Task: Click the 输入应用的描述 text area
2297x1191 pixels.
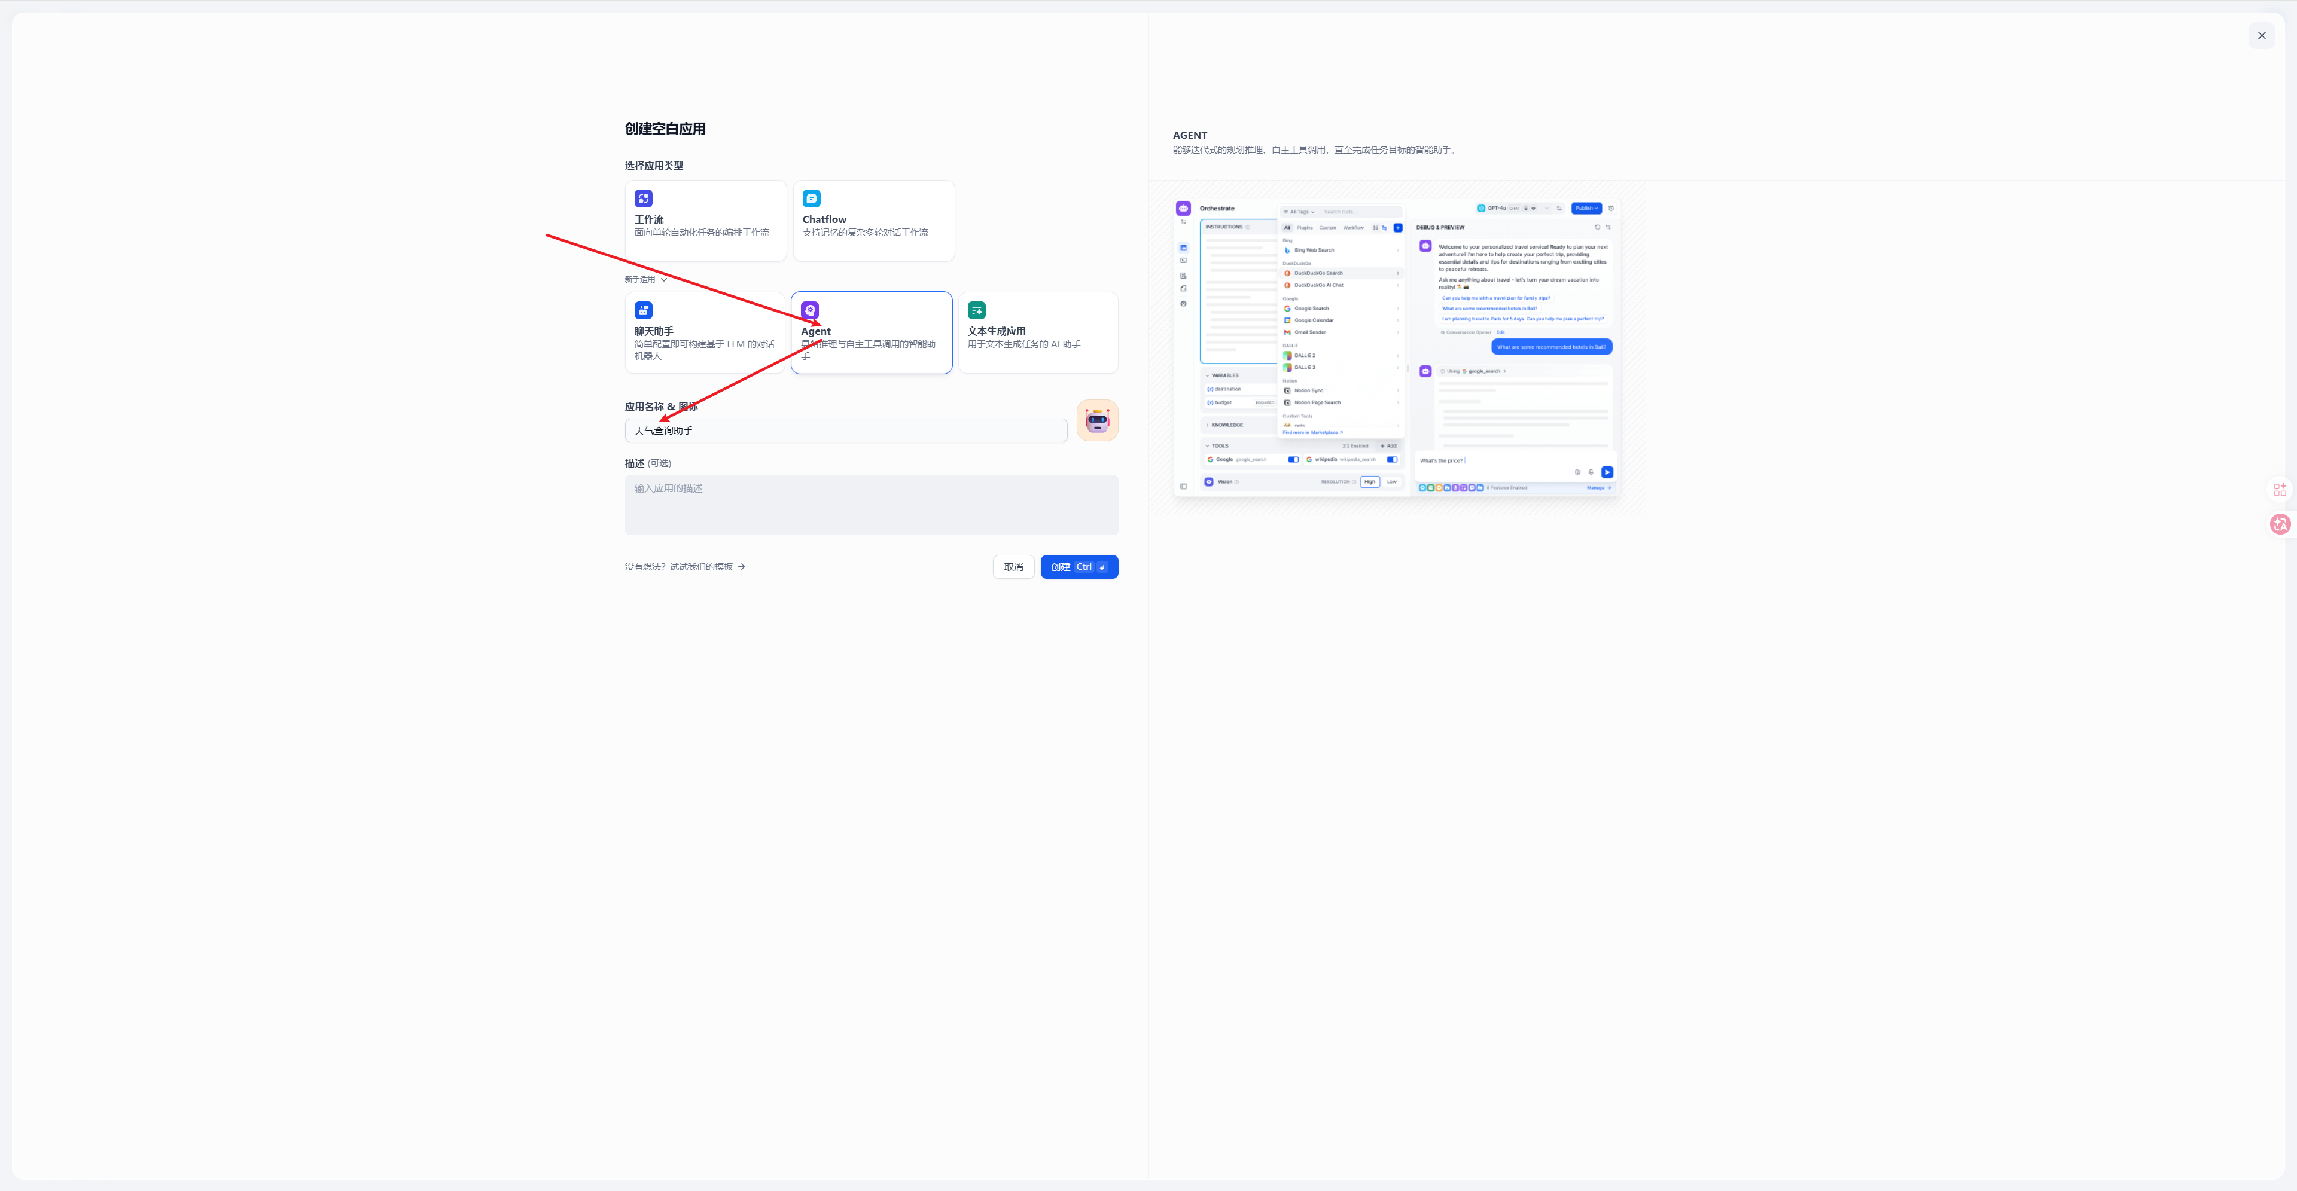Action: click(871, 505)
